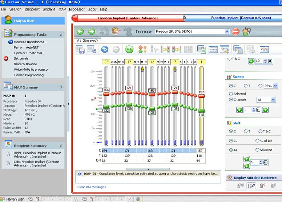Select the highlighted coin-cell battery query icon
282x202 pixels.
pos(251,186)
